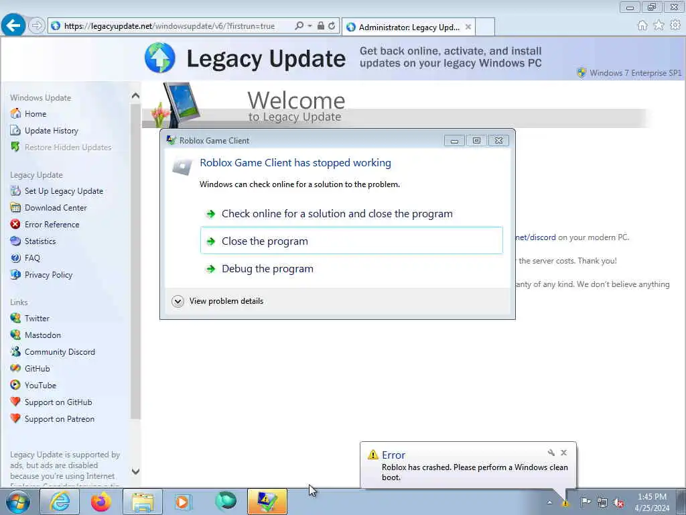Show hidden system tray icons arrow
The height and width of the screenshot is (515, 686).
point(549,502)
